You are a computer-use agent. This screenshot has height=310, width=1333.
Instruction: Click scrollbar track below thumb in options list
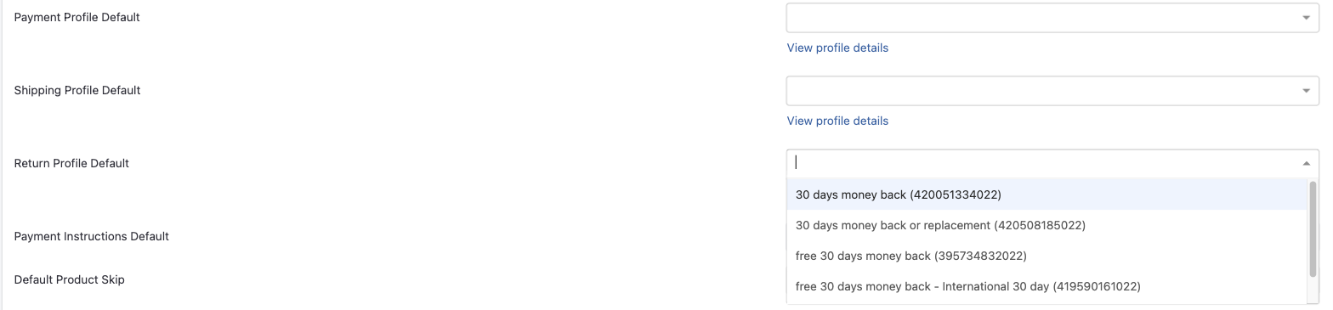1313,290
